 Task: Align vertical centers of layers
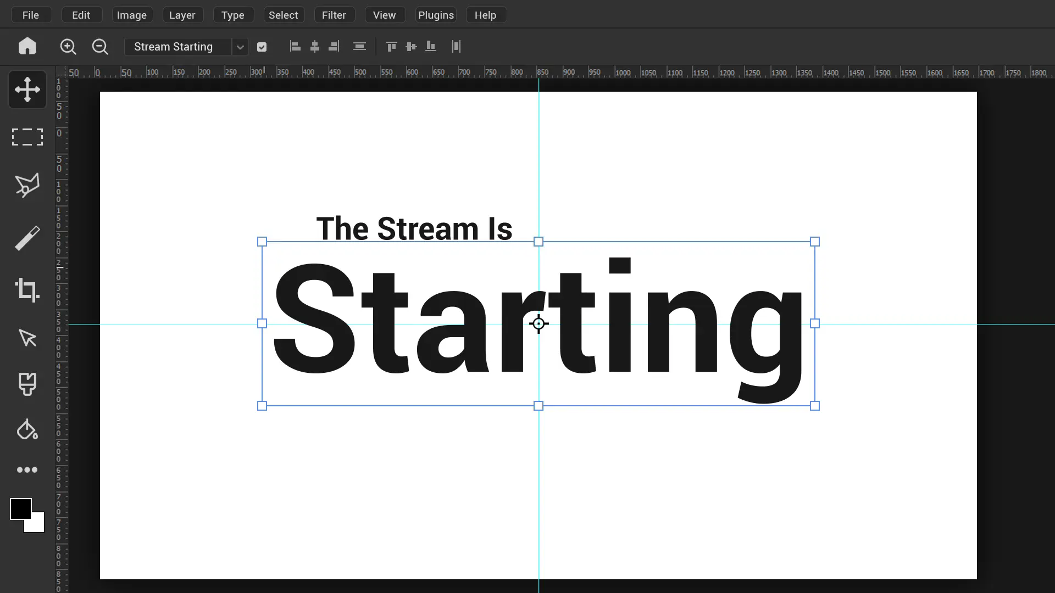coord(411,47)
